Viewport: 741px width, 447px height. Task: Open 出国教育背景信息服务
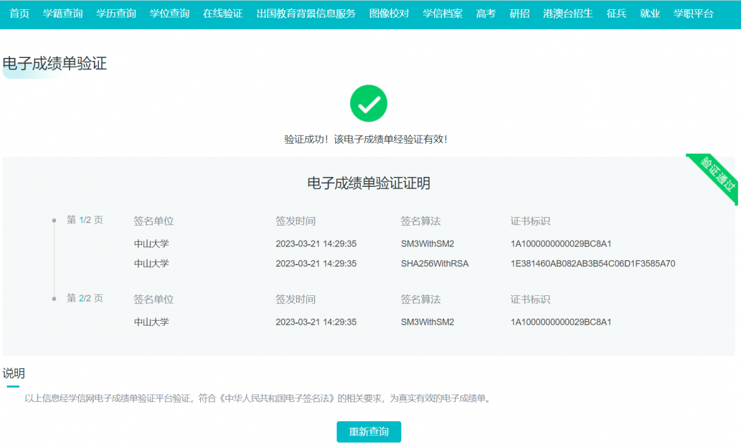(306, 14)
